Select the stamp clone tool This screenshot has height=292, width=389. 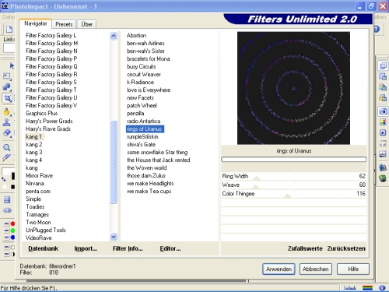(x=7, y=122)
